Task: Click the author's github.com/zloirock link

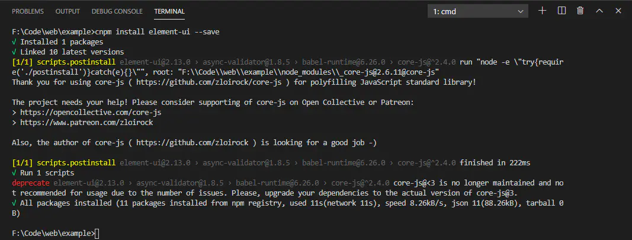Action: coord(200,142)
